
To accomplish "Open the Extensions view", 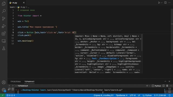I will [x=4, y=33].
